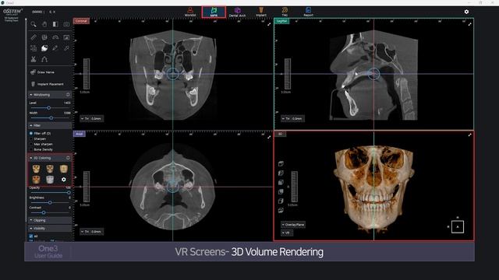Image resolution: width=499 pixels, height=280 pixels.
Task: Select the ruler measurement tool
Action: tap(34, 37)
